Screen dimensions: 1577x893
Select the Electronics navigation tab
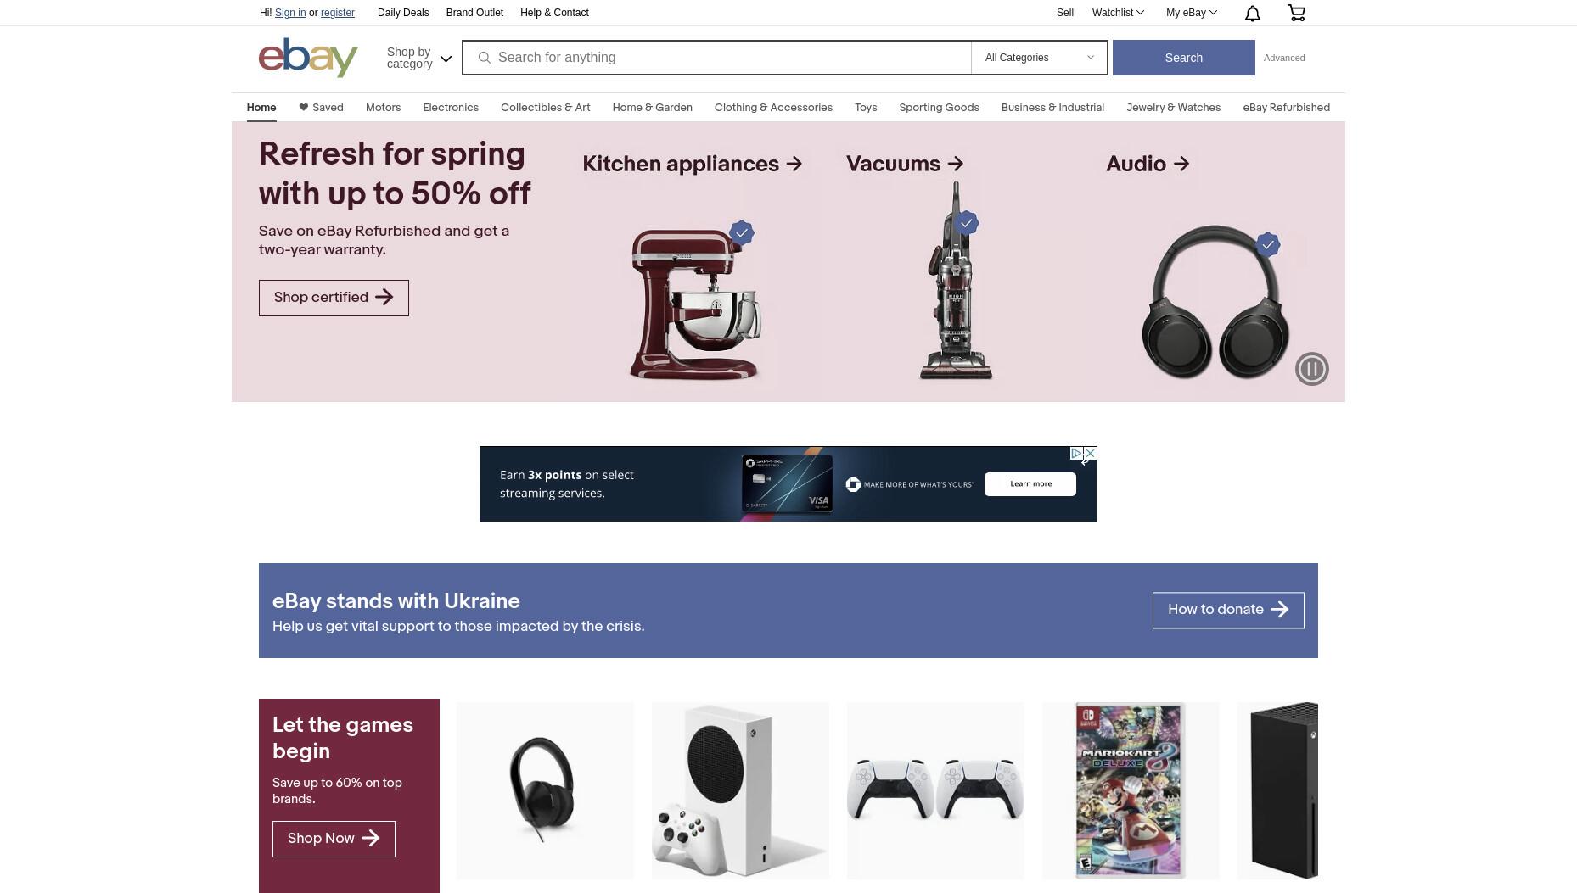[451, 108]
